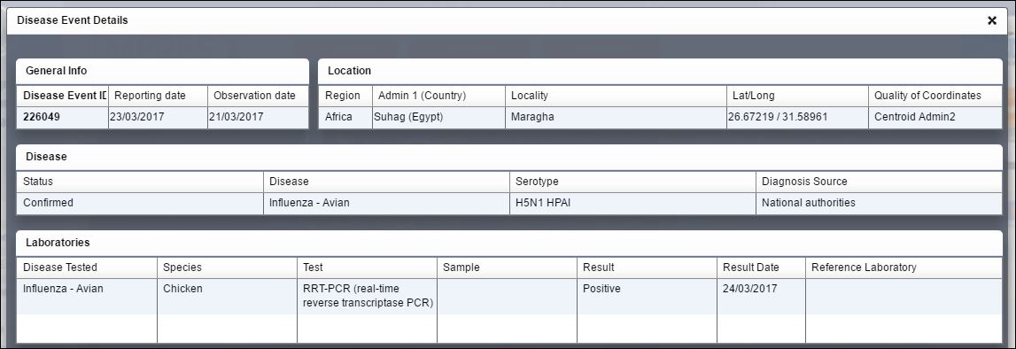
Task: Select the H5N1 HPAI serotype cell
Action: coord(632,204)
